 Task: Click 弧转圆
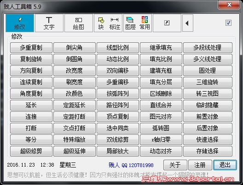pos(161,128)
